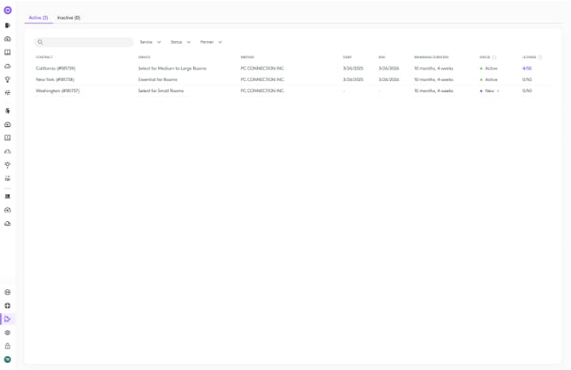Select the California contract name
Screen dimensions: 571x370
(x=55, y=68)
